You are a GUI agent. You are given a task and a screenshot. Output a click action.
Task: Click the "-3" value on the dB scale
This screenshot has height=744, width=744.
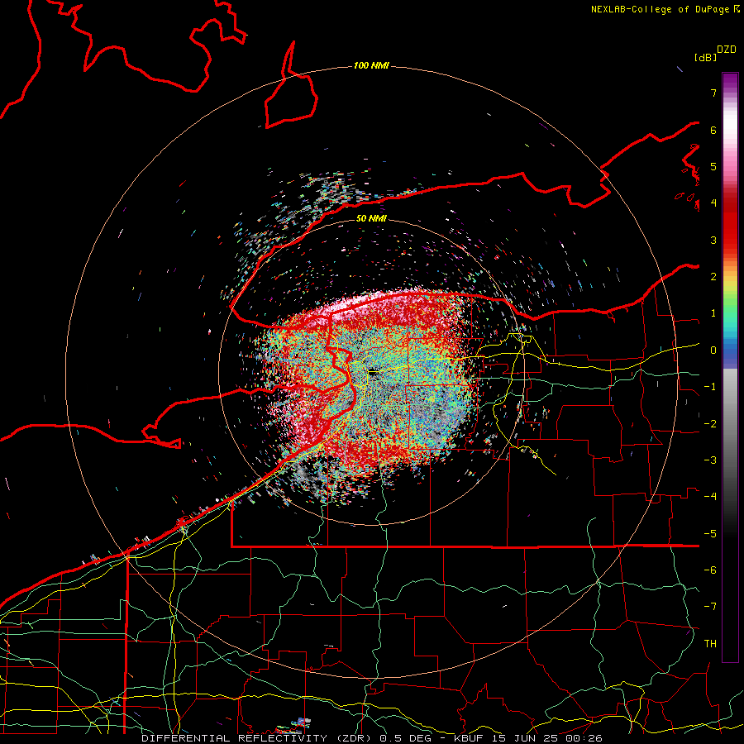tap(710, 460)
